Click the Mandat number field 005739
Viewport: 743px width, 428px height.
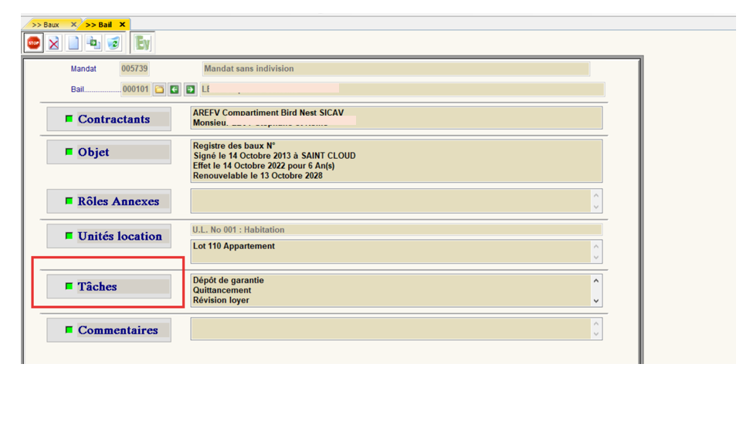[134, 69]
